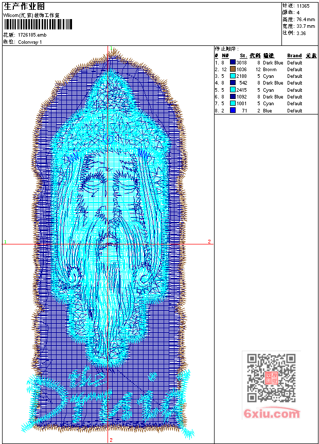Open the 6xiu.com watermark link
The height and width of the screenshot is (444, 319).
(x=272, y=413)
